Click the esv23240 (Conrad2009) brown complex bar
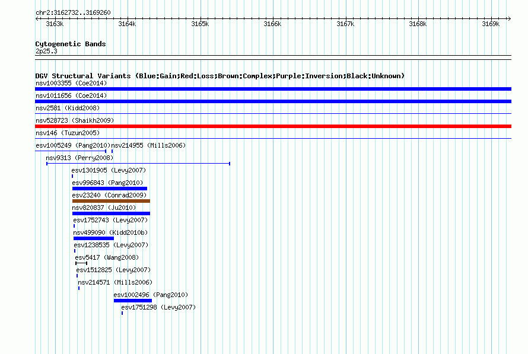The height and width of the screenshot is (354, 528). click(x=111, y=201)
